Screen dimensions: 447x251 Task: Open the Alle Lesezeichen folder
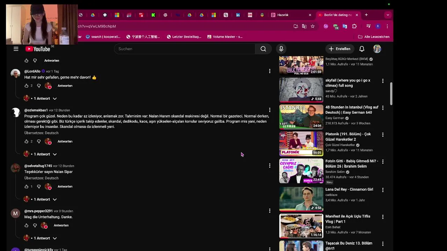[374, 37]
